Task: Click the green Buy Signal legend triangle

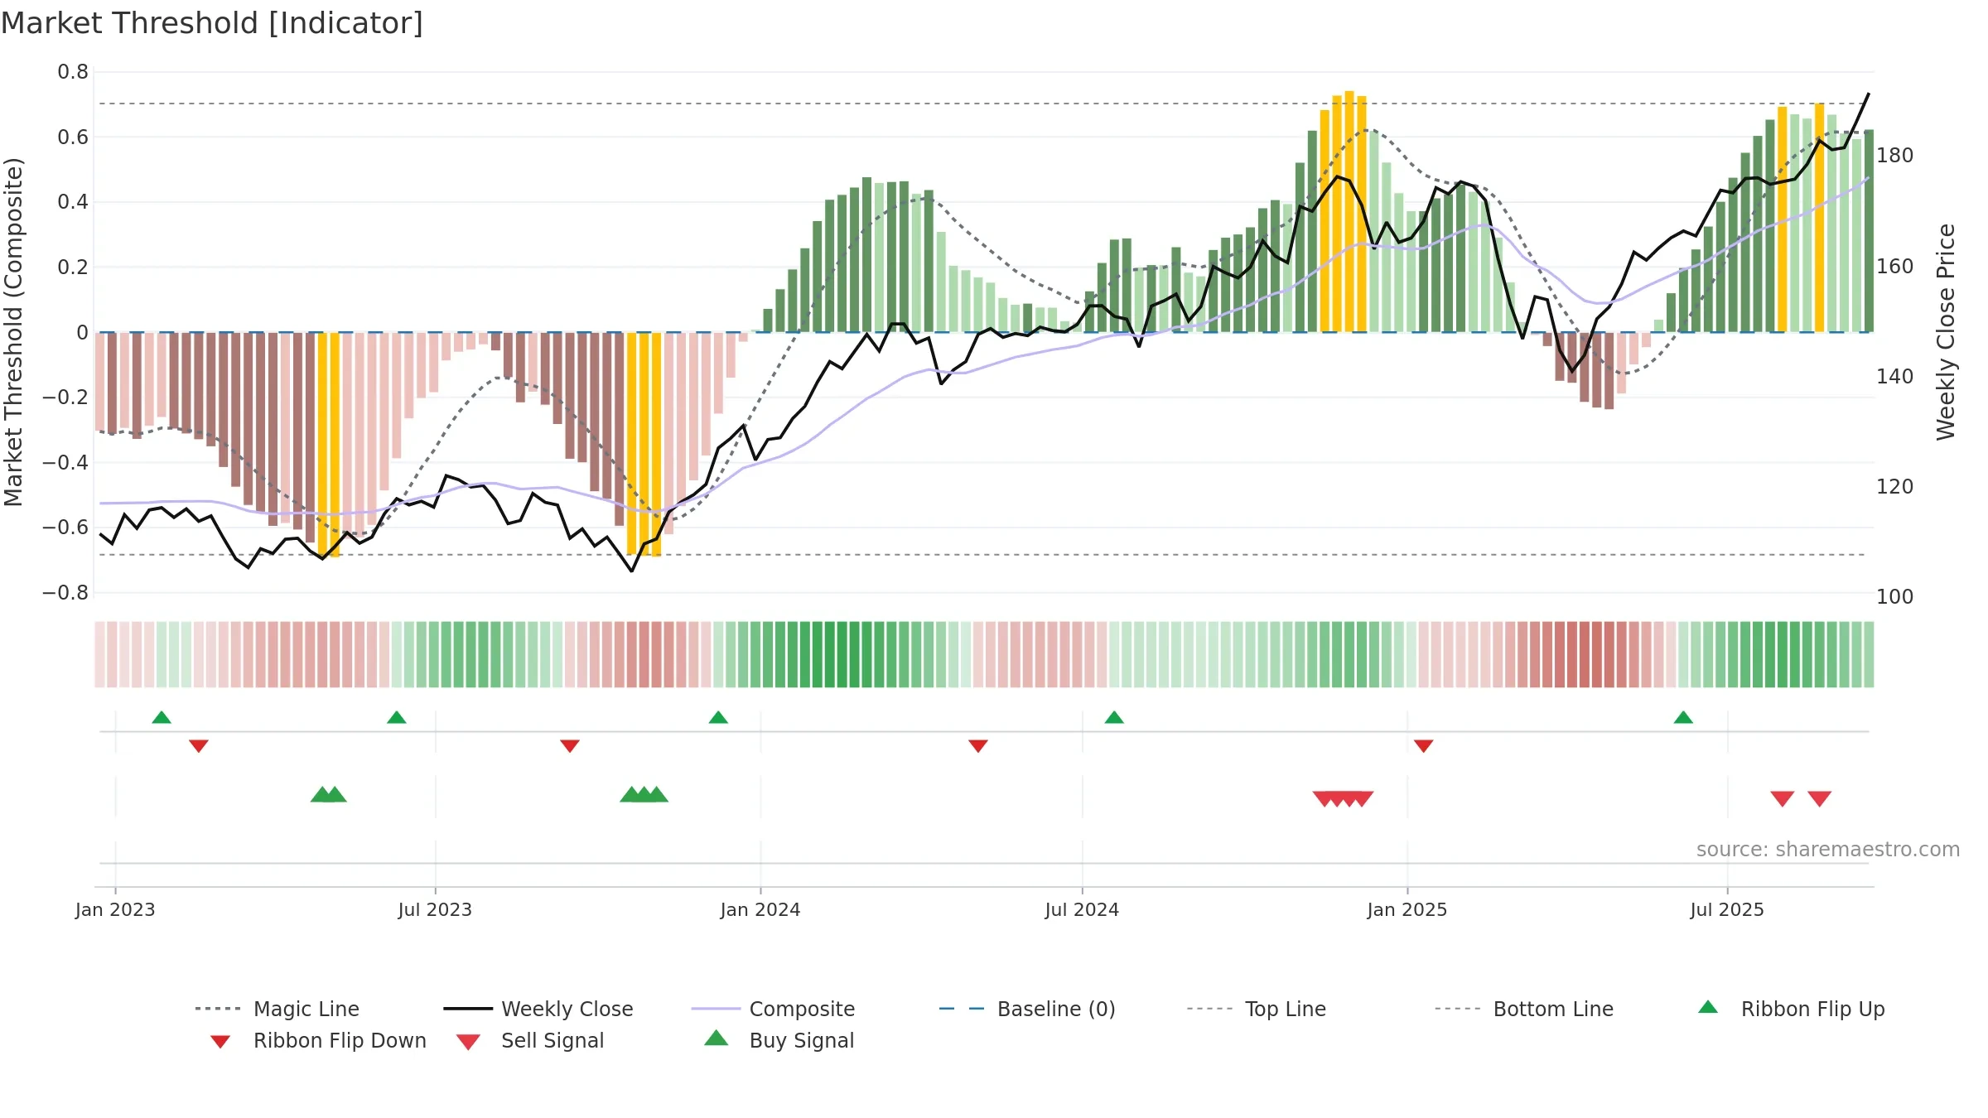Action: (x=717, y=1038)
